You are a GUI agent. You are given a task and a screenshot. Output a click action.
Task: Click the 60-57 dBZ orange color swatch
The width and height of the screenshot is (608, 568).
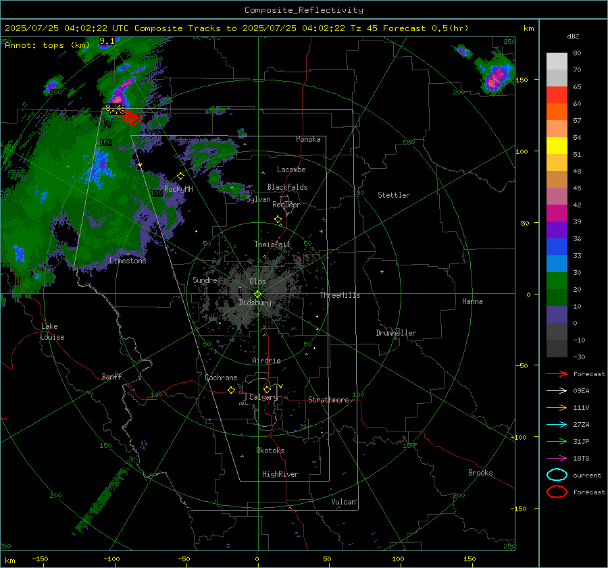click(557, 111)
